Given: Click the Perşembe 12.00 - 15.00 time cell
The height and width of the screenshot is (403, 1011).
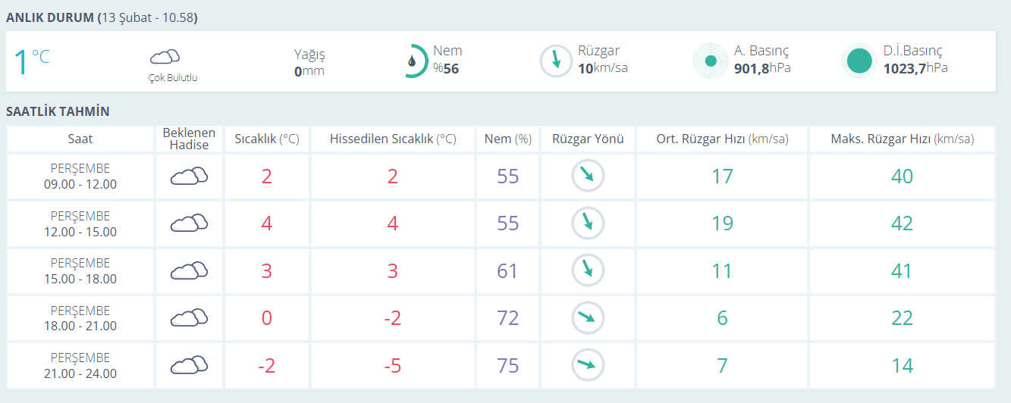Looking at the screenshot, I should click(x=80, y=223).
